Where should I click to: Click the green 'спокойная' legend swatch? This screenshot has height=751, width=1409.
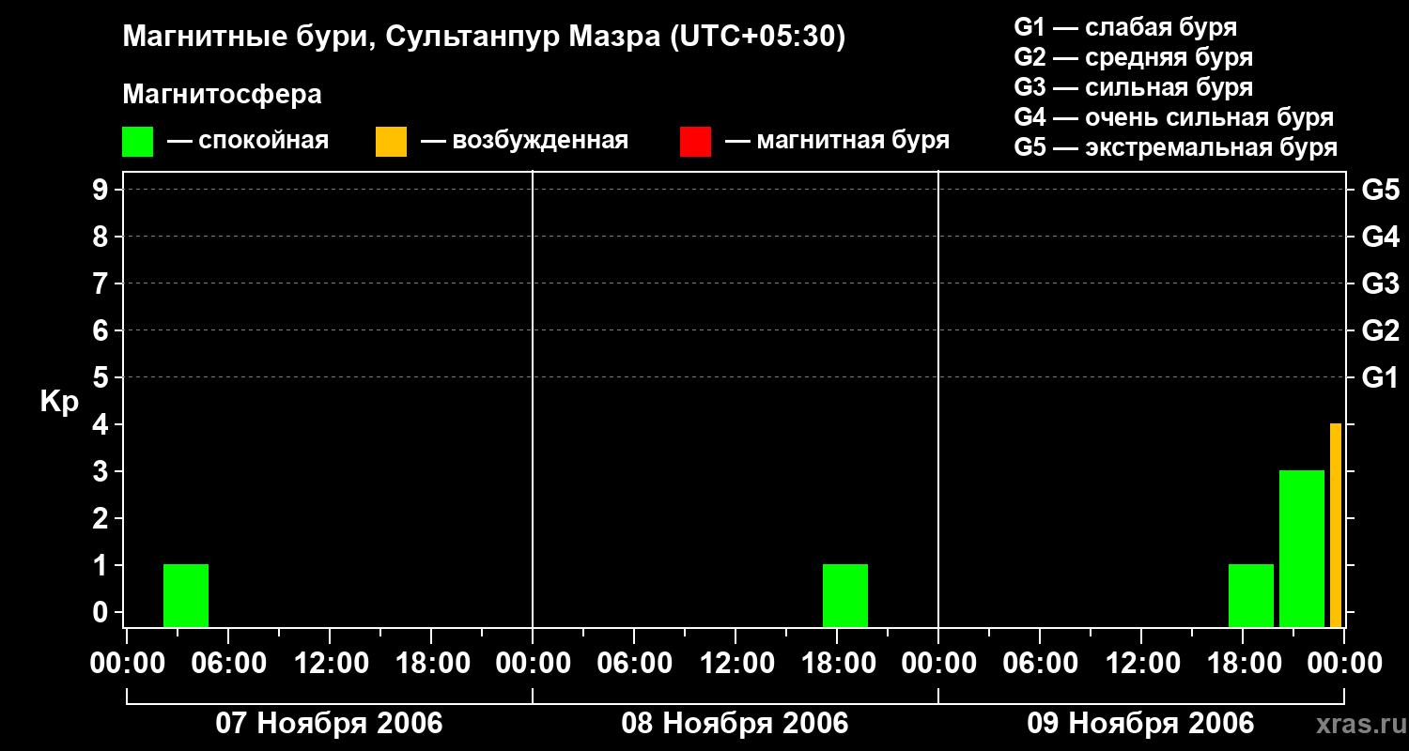[138, 142]
